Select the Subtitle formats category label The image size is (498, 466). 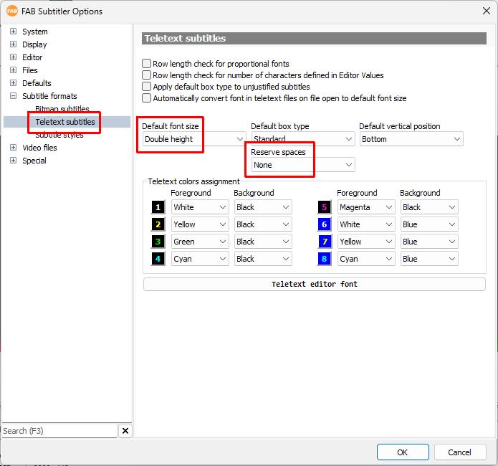(x=49, y=96)
